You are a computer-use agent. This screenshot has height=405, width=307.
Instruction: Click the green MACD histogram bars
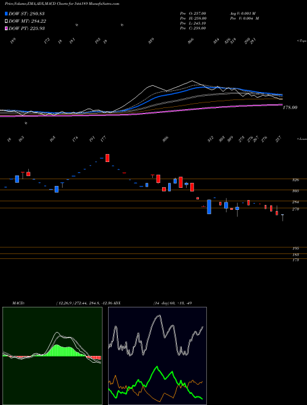63,351
